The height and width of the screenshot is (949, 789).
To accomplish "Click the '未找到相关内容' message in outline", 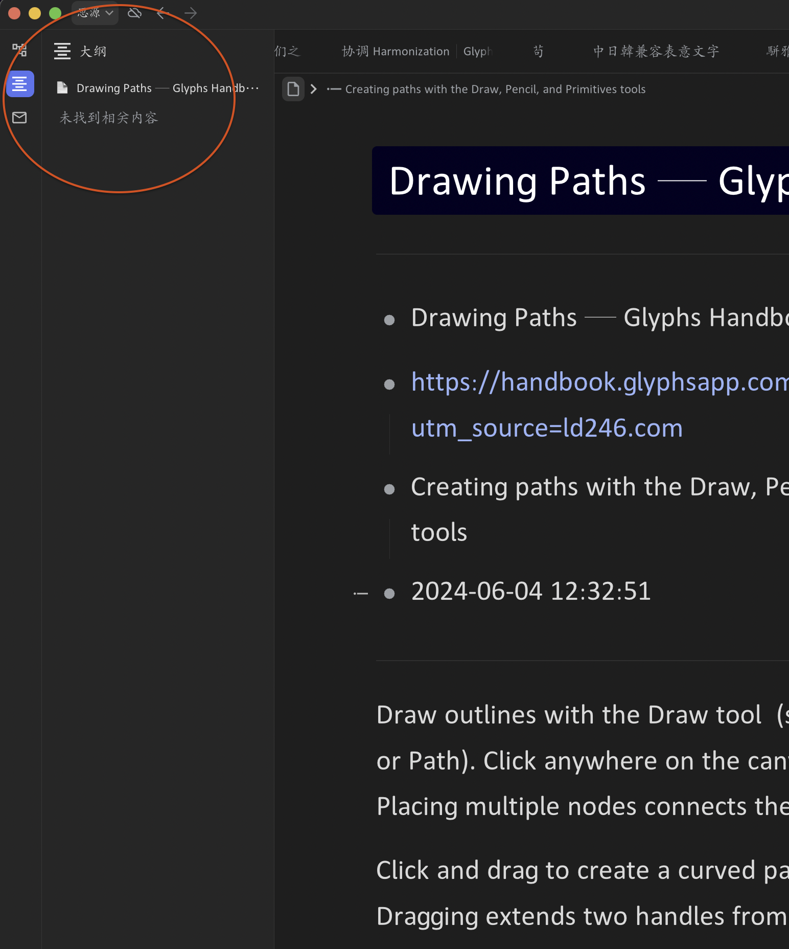I will click(108, 118).
